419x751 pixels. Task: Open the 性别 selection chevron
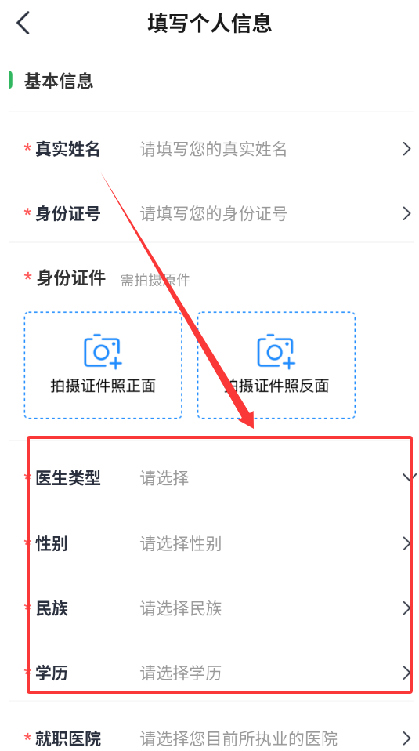tap(406, 543)
